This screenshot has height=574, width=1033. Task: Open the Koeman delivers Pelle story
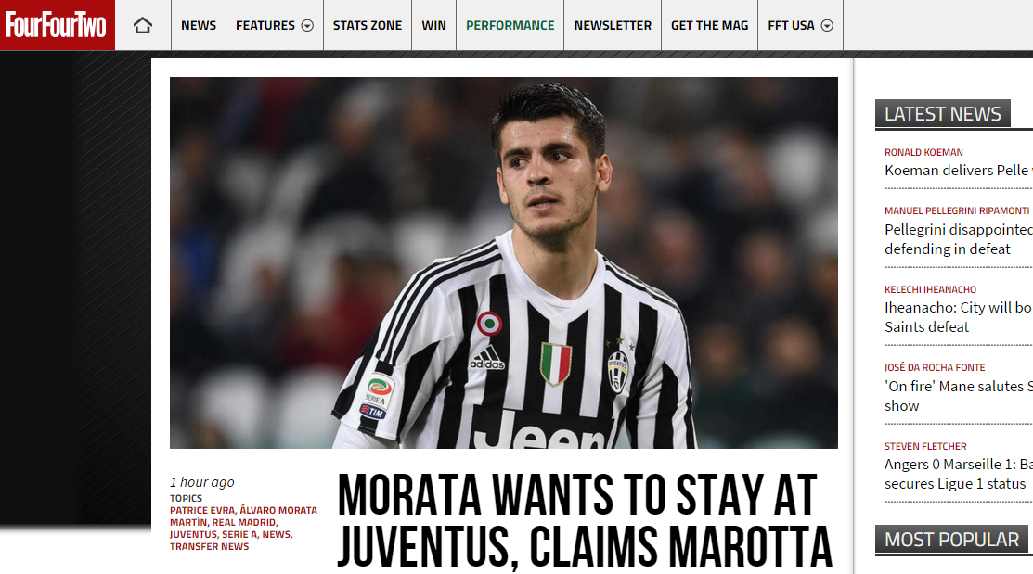(x=958, y=171)
